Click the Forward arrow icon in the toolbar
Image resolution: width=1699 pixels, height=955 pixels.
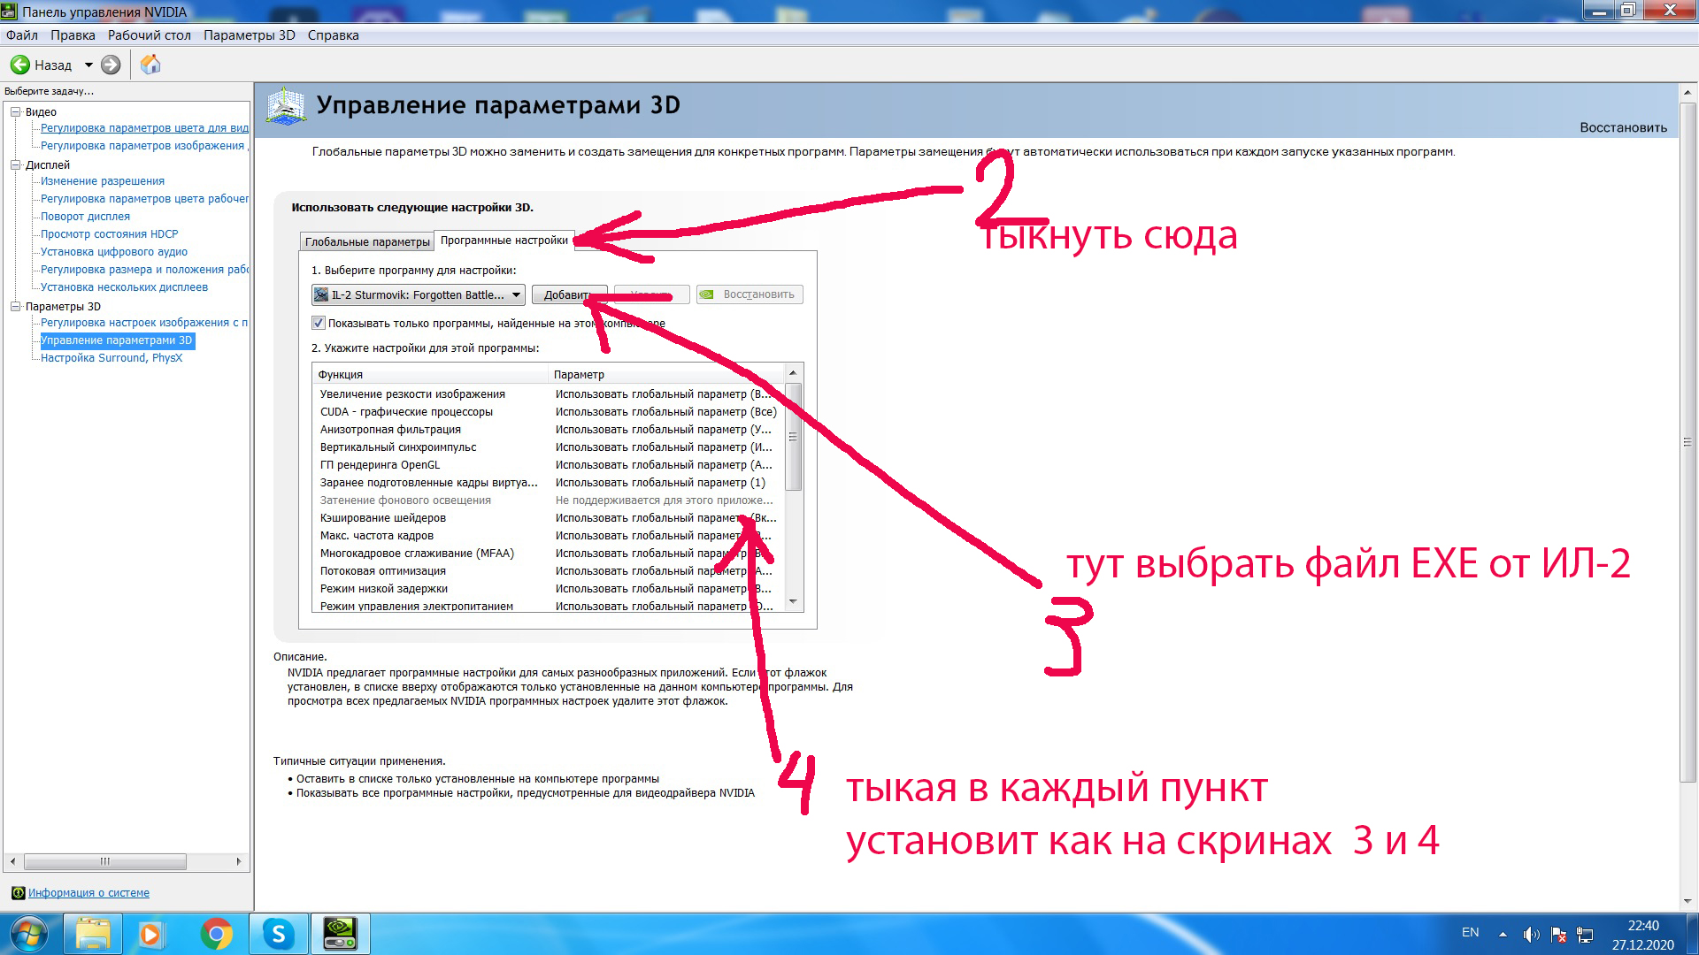(111, 65)
